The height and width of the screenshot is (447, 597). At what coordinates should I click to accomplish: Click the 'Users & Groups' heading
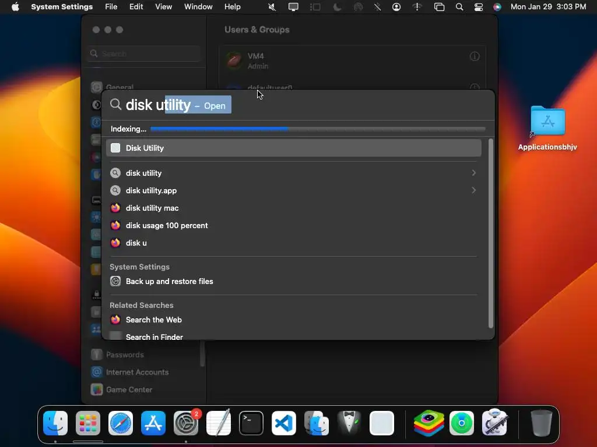coord(257,30)
